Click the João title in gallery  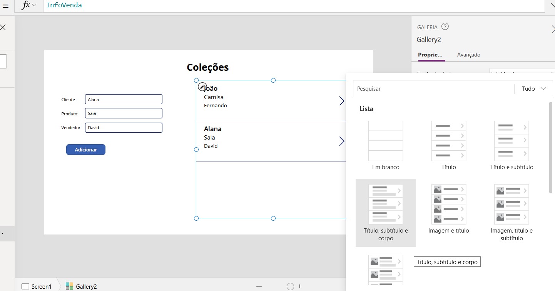[x=211, y=88]
